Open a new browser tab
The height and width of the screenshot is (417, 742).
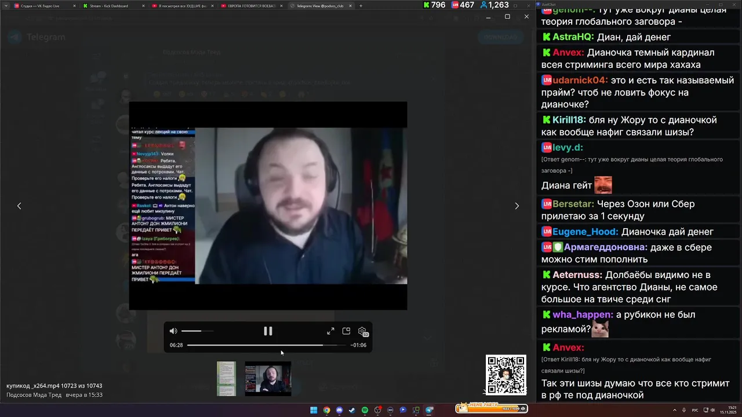tap(361, 6)
